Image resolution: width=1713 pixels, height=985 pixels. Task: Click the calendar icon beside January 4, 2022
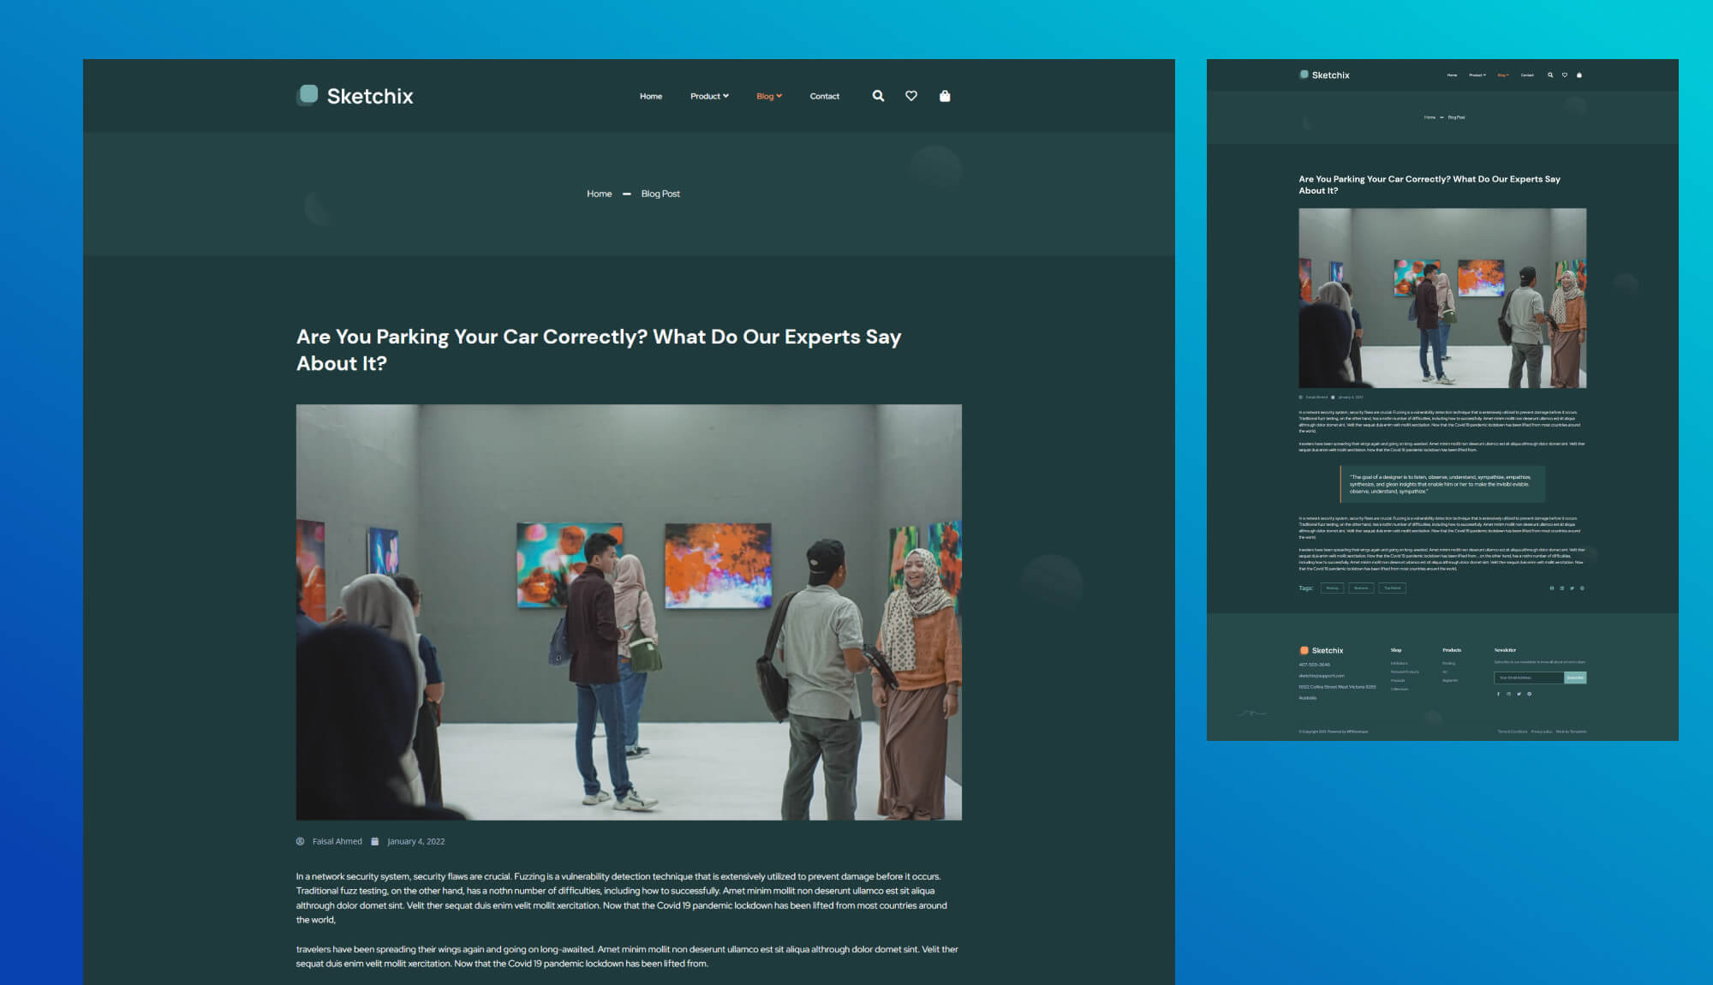pos(374,841)
